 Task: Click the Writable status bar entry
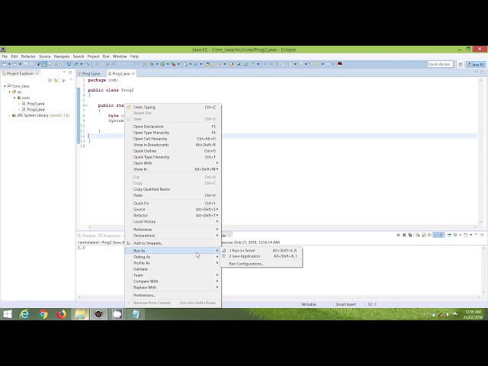pos(309,304)
